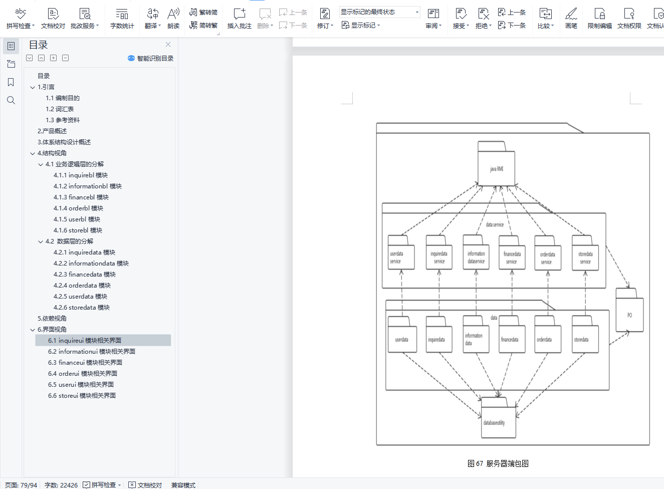The width and height of the screenshot is (664, 489).
Task: Jump to 1.3 参考资料 heading
Action: tap(63, 120)
